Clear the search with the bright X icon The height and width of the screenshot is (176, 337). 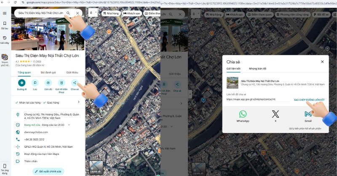(78, 13)
